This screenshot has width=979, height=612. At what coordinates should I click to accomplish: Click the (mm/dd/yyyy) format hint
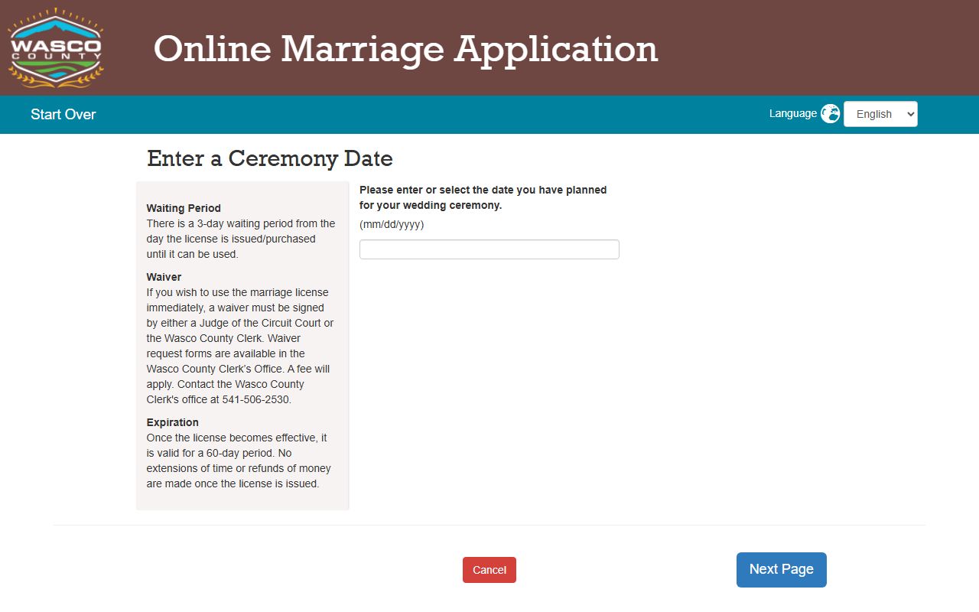coord(392,224)
